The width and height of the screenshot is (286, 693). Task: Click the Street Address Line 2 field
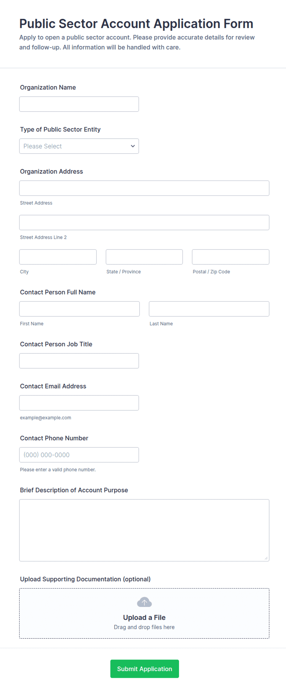144,222
